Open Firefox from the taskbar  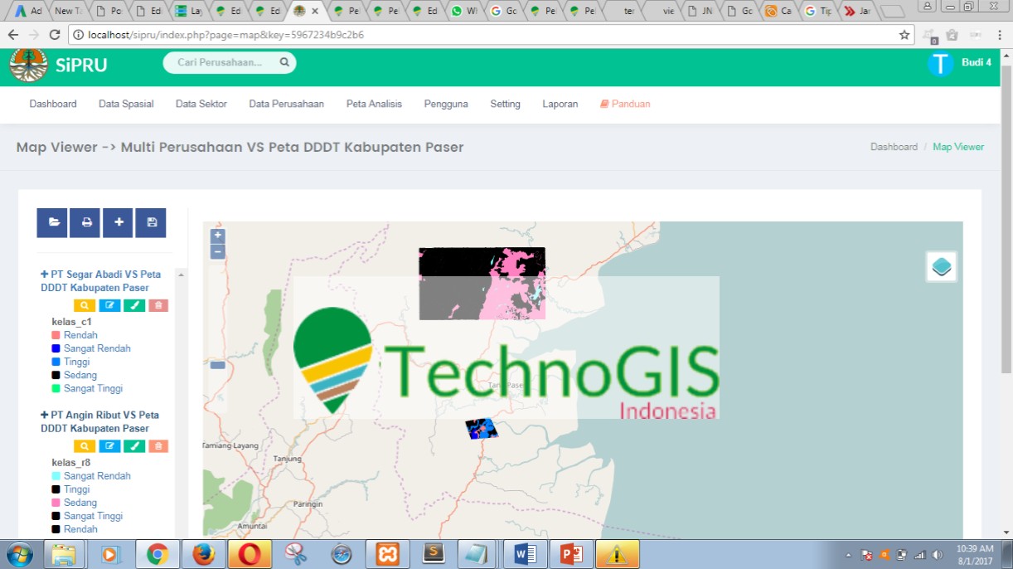(203, 554)
